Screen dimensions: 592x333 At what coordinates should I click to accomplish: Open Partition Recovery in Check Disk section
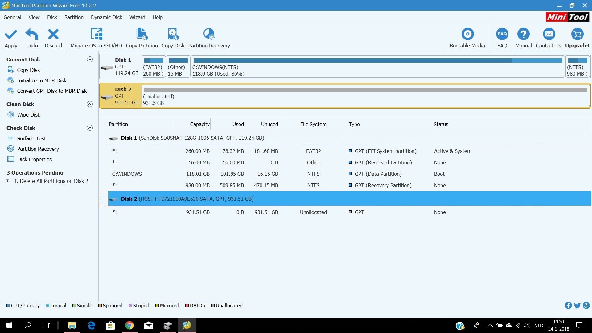[x=38, y=149]
